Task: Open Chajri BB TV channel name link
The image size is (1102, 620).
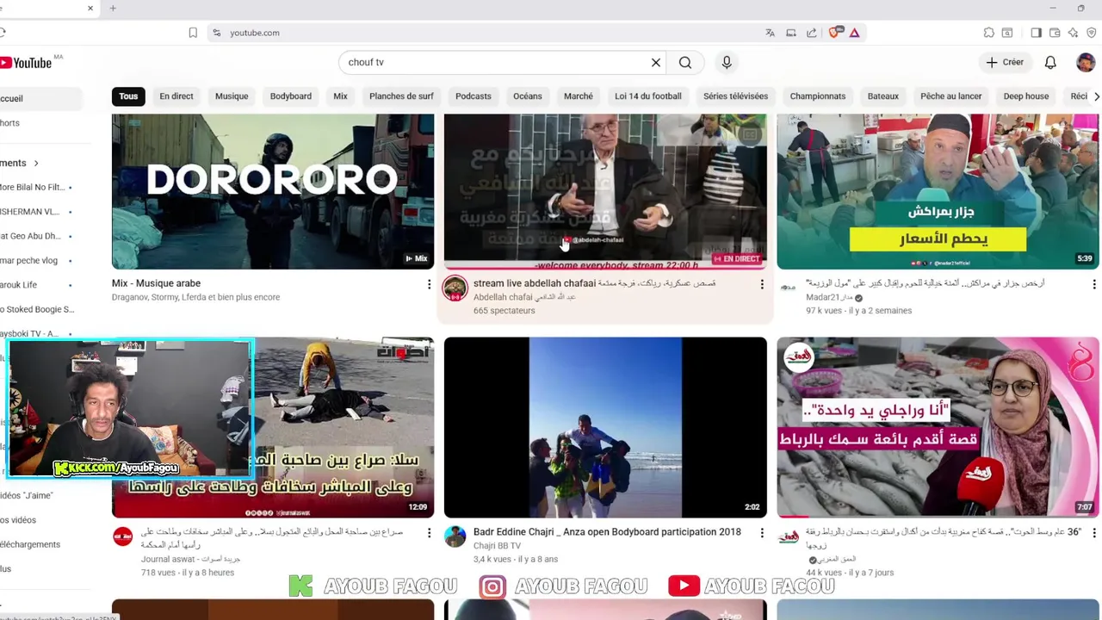Action: pos(497,546)
